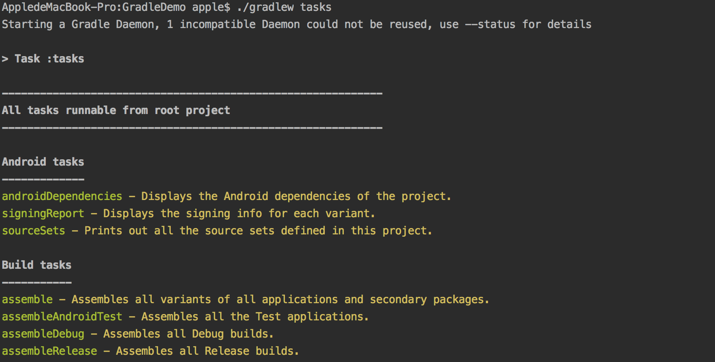Click the "Assembles all Debug builds" description
The width and height of the screenshot is (715, 362).
tap(188, 334)
